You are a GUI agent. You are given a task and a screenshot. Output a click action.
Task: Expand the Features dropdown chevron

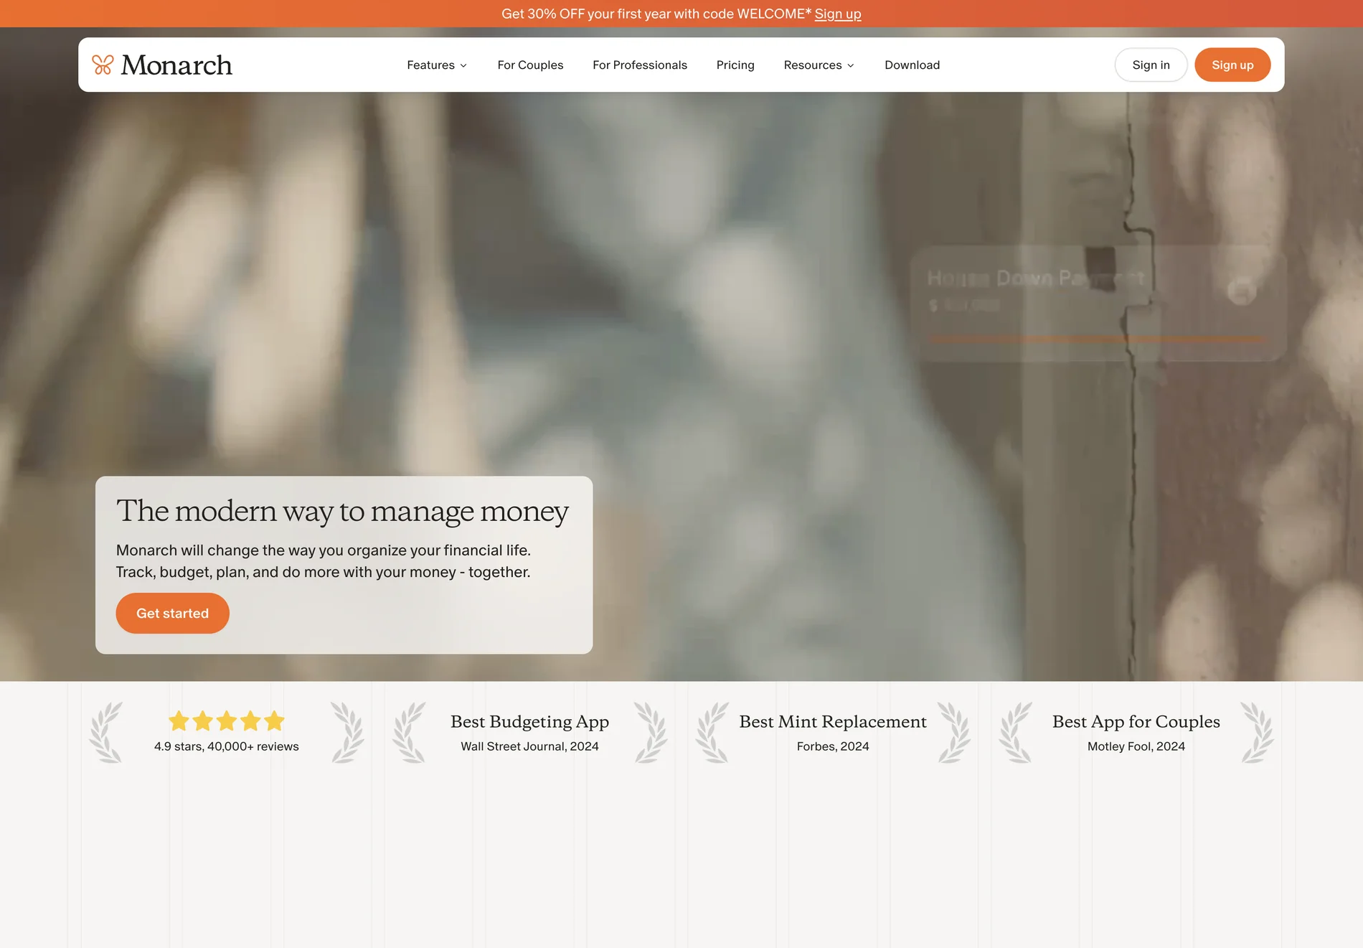click(463, 65)
